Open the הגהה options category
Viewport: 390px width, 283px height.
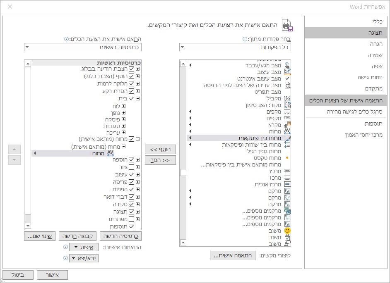(346, 44)
